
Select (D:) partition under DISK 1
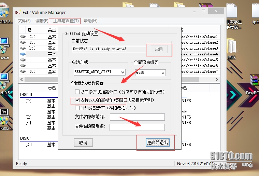(29, 145)
